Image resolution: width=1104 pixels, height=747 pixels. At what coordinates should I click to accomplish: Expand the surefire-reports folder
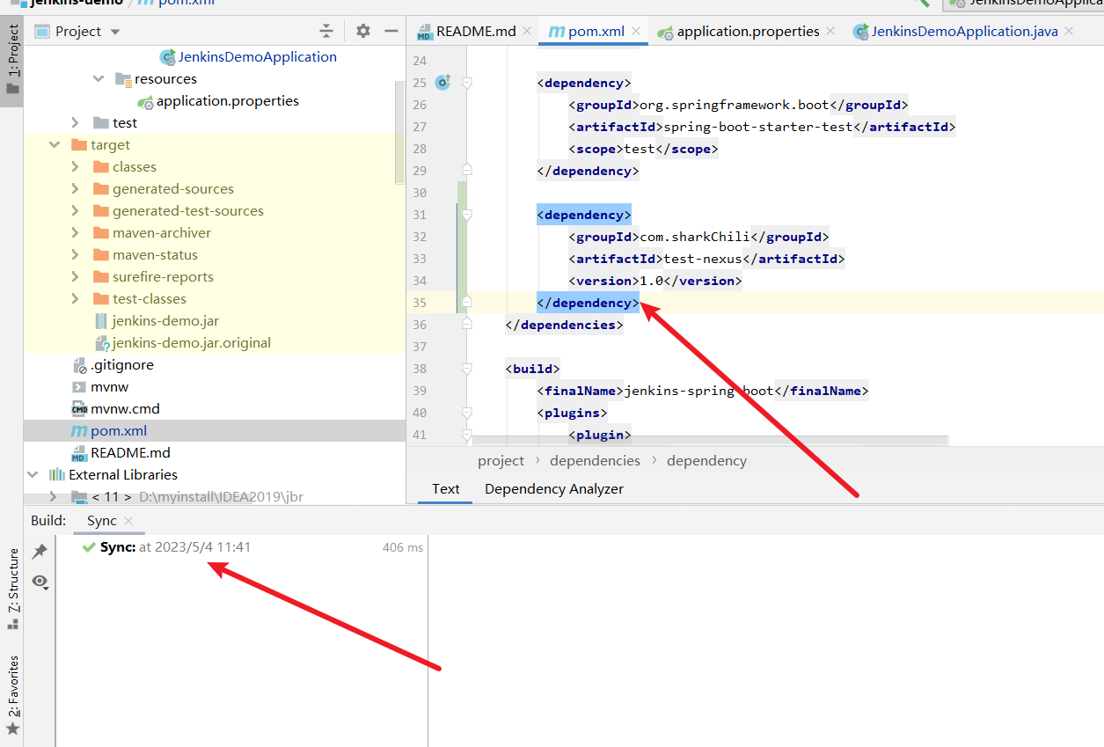pyautogui.click(x=77, y=277)
